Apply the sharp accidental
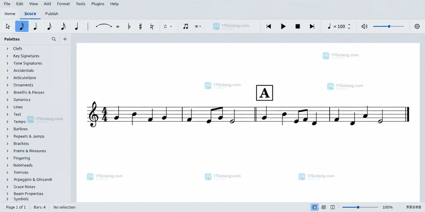The image size is (425, 212). 140,26
